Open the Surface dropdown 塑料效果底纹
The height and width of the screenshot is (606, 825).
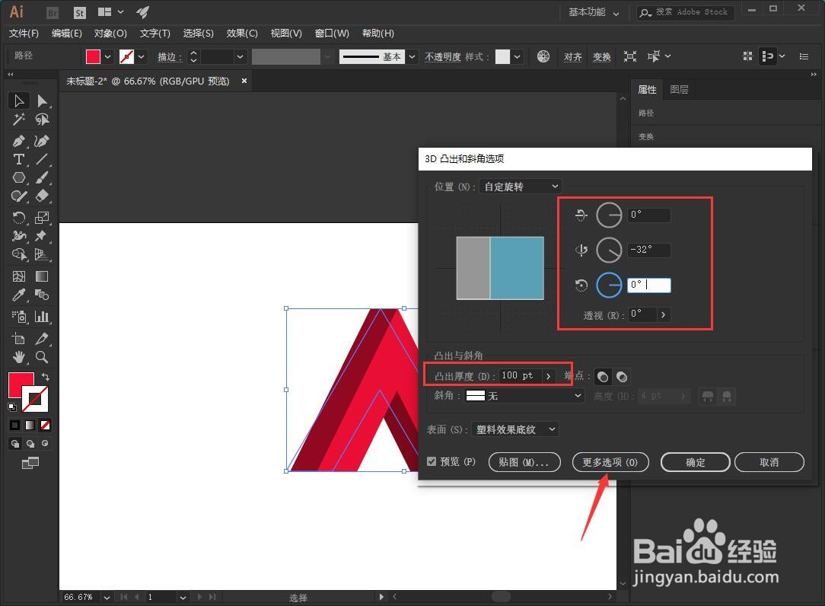tap(514, 429)
